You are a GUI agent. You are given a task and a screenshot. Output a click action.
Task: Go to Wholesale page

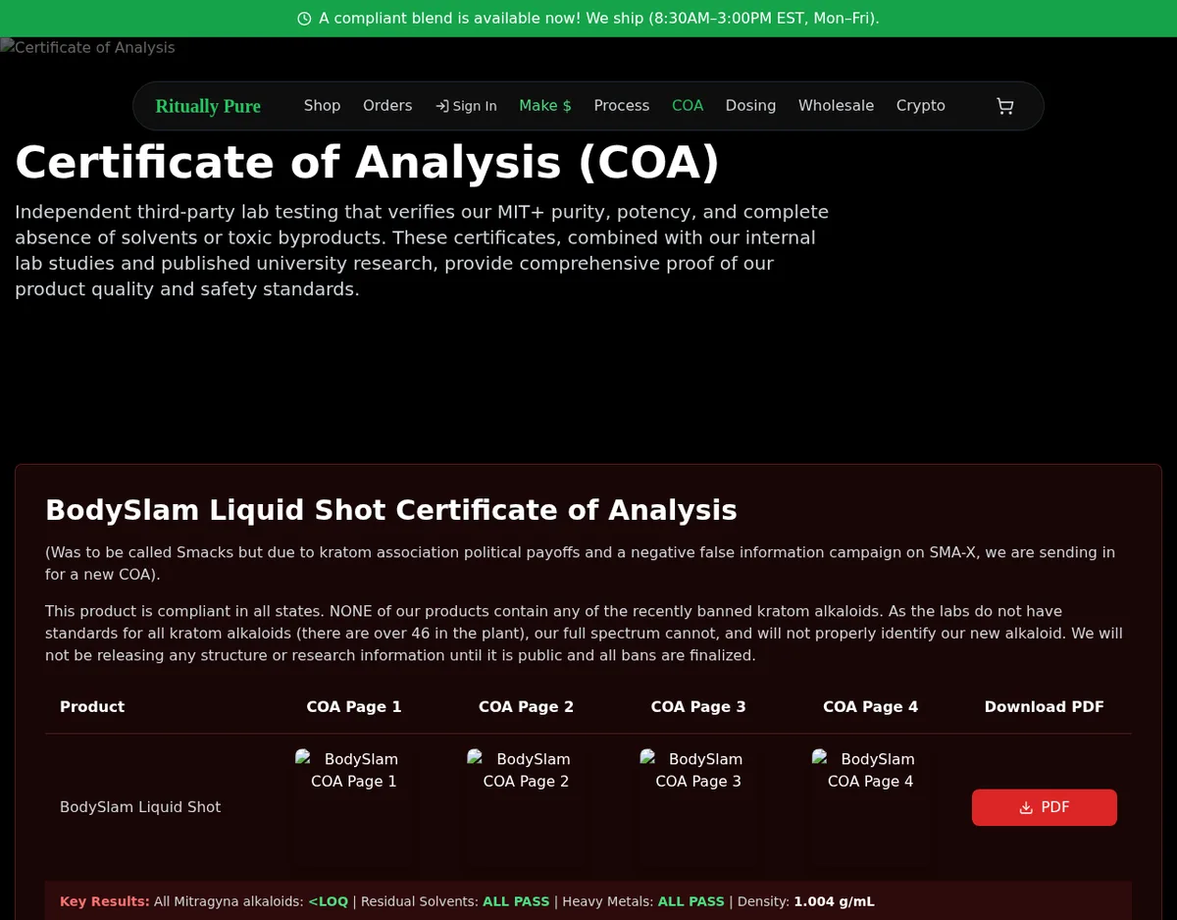836,106
